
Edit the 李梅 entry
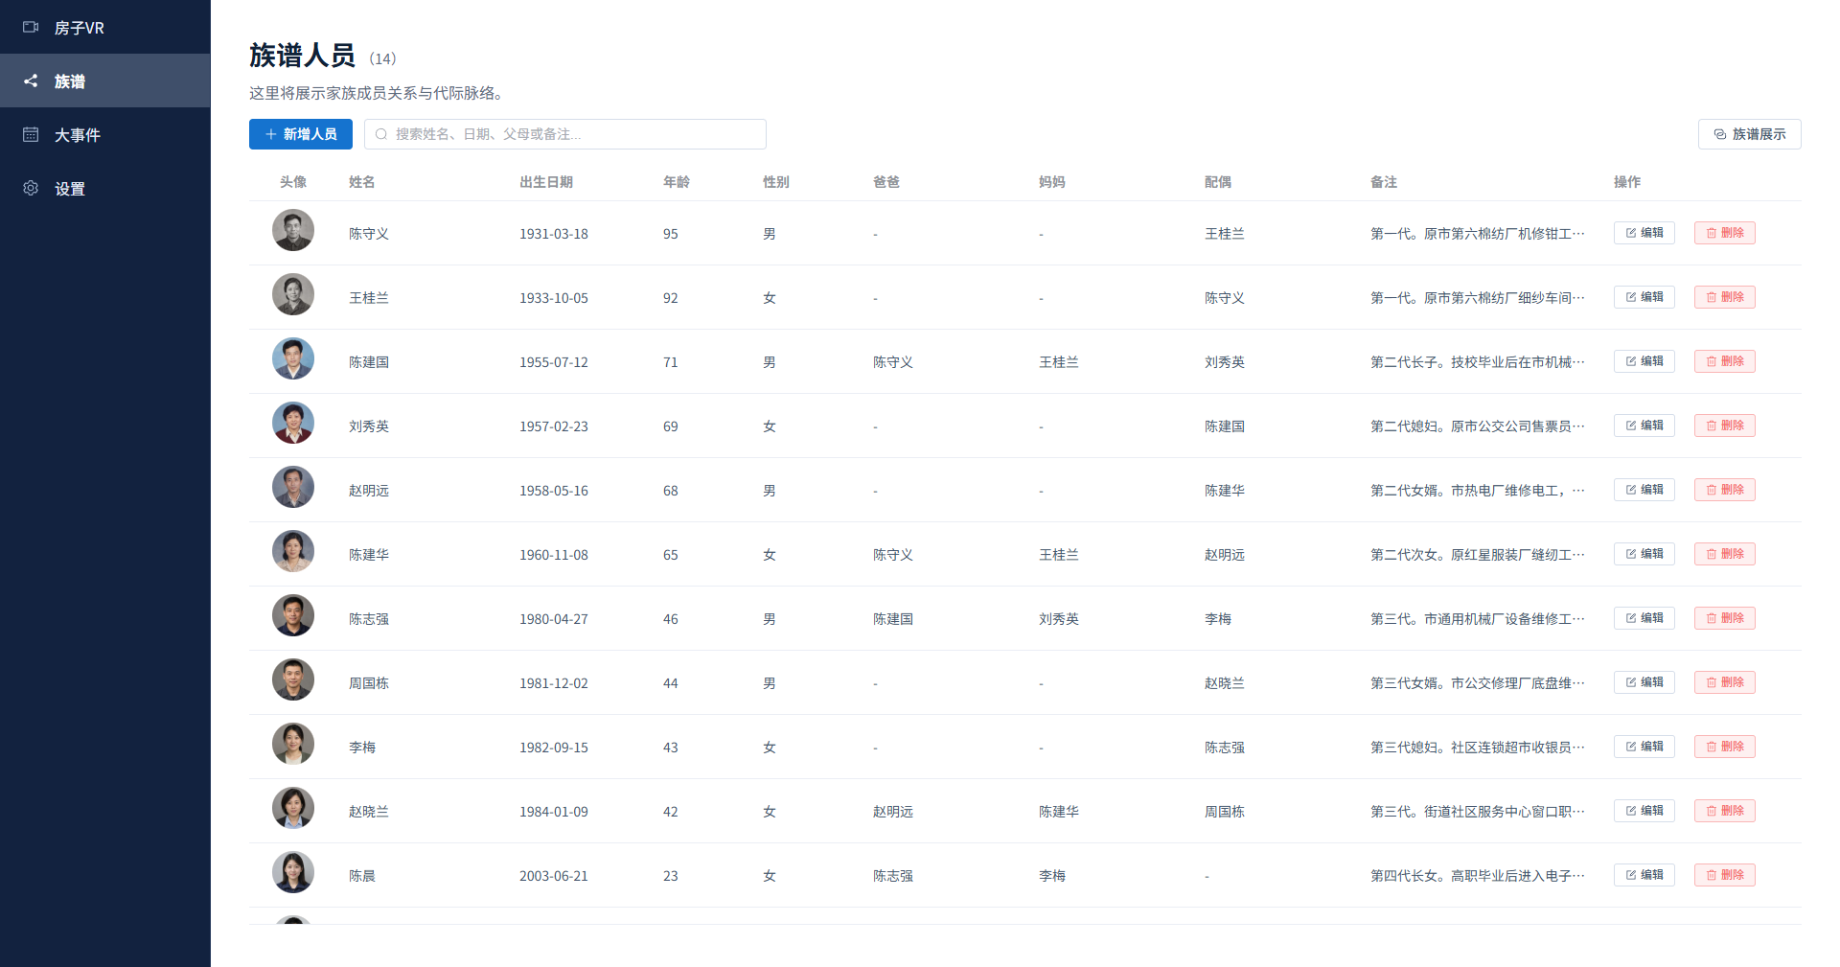pyautogui.click(x=1644, y=747)
